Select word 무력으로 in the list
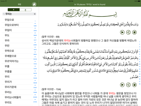Viewport: 141px width, 106px height. pyautogui.click(x=17, y=51)
